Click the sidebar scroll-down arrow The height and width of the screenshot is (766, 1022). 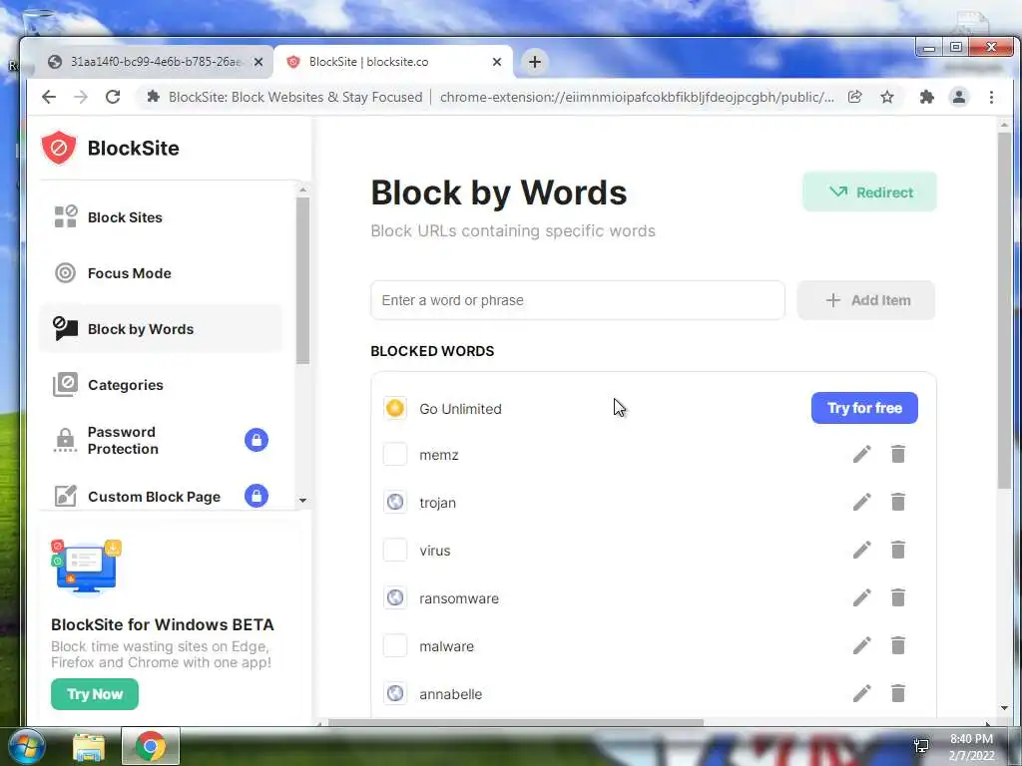point(302,501)
